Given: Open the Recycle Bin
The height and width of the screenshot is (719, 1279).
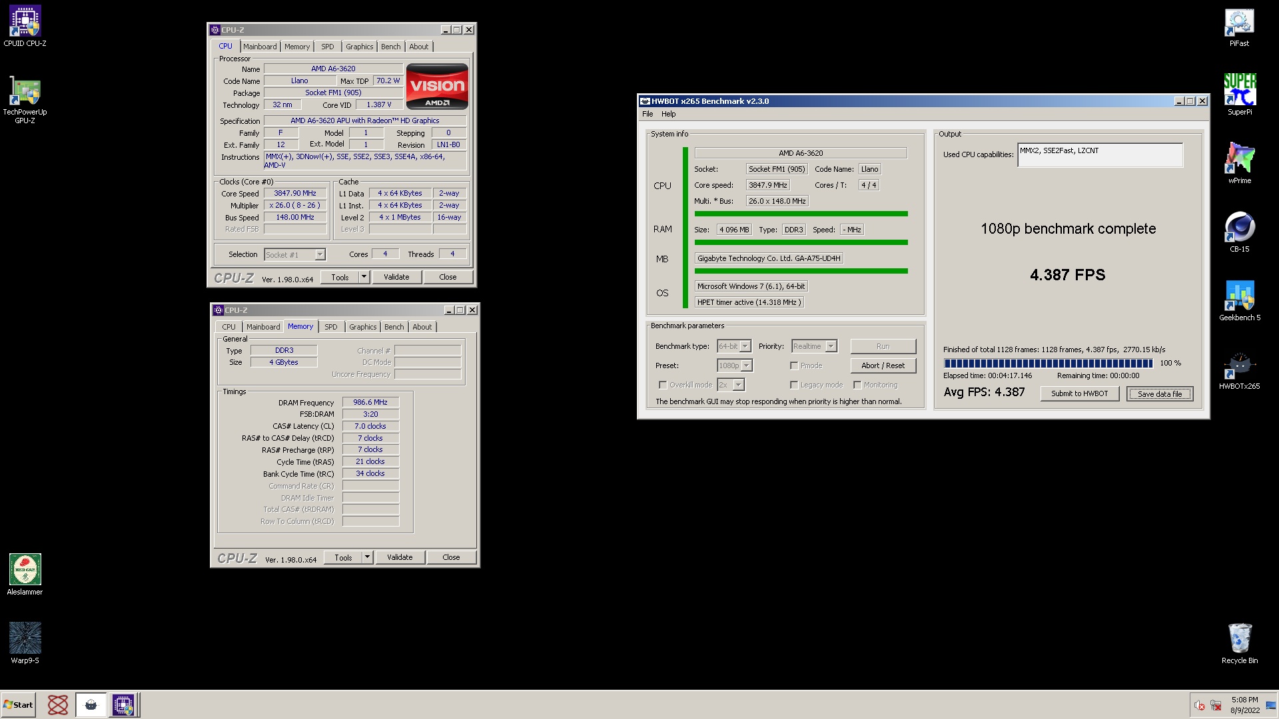Looking at the screenshot, I should click(x=1239, y=643).
